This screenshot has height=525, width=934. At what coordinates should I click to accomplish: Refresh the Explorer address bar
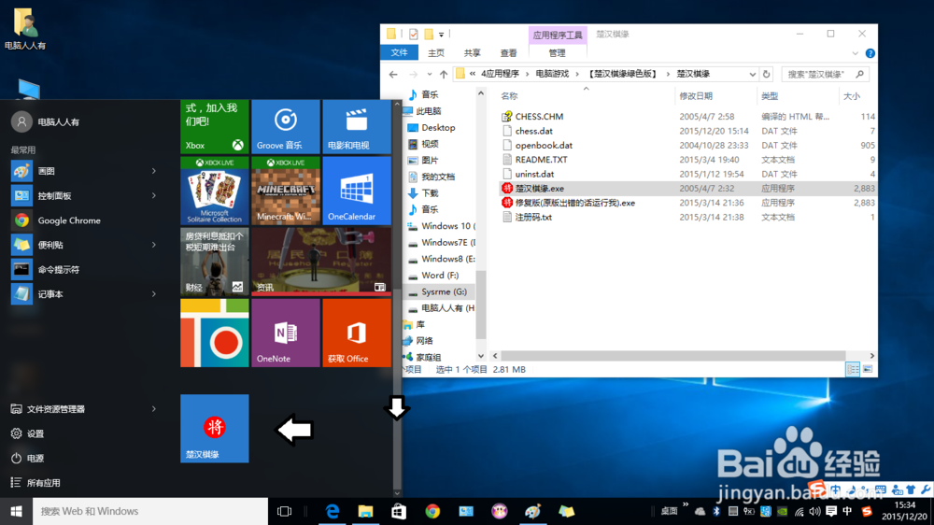tap(767, 74)
